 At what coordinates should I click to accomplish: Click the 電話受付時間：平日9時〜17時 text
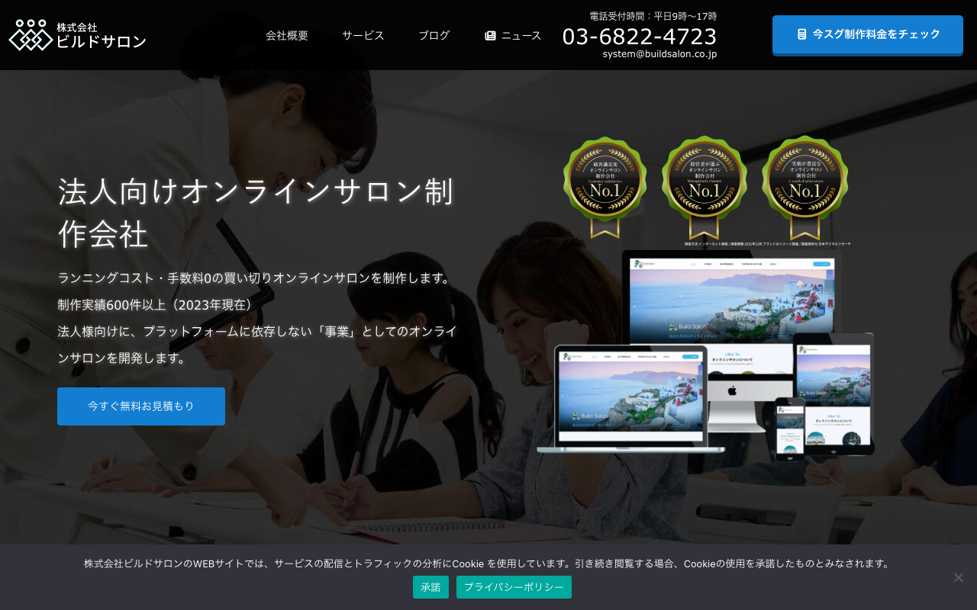click(x=653, y=16)
